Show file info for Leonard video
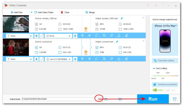Screen dimensions: 182x106 pyautogui.click(x=82, y=59)
